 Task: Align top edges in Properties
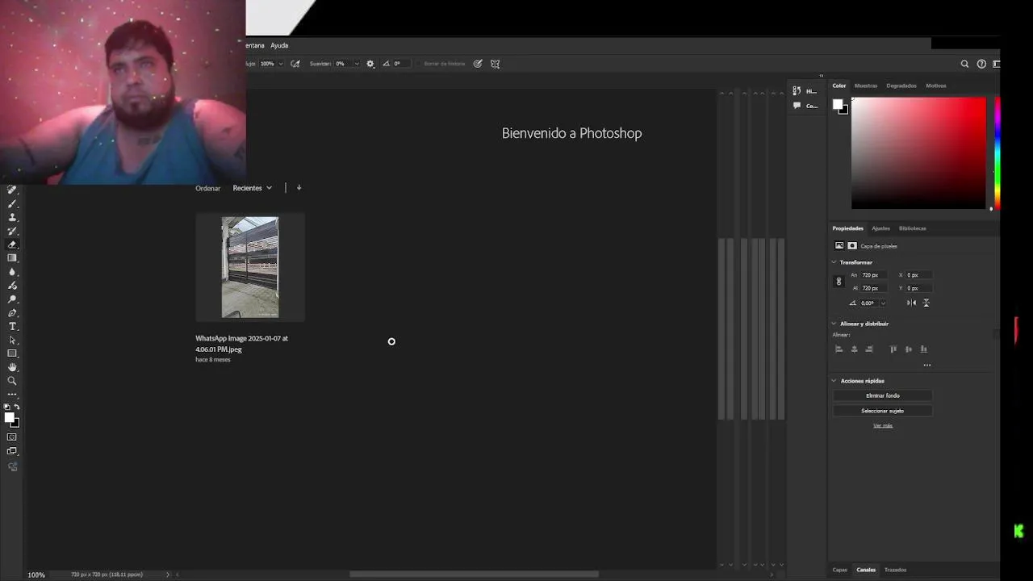[893, 349]
